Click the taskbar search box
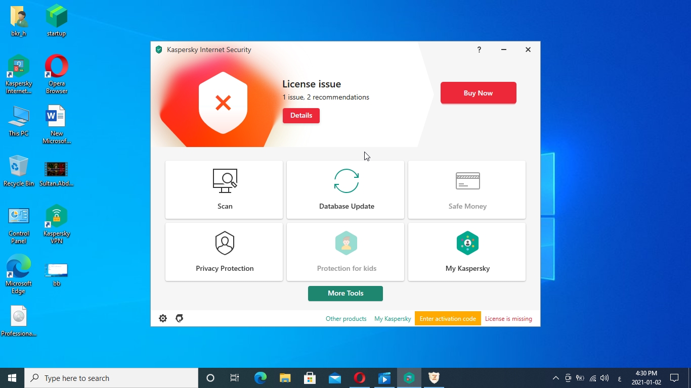 (x=111, y=378)
